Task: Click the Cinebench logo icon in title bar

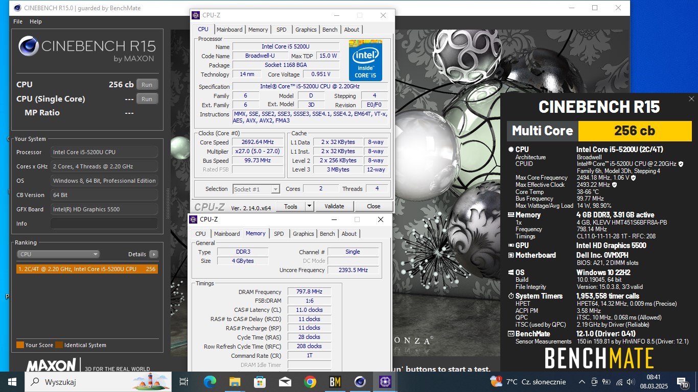Action: pyautogui.click(x=17, y=8)
